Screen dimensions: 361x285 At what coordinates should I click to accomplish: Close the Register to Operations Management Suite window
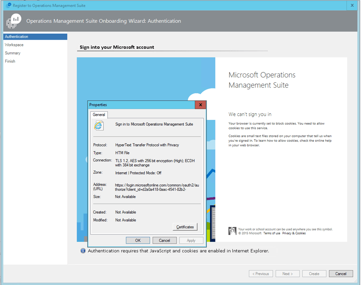(x=352, y=5)
